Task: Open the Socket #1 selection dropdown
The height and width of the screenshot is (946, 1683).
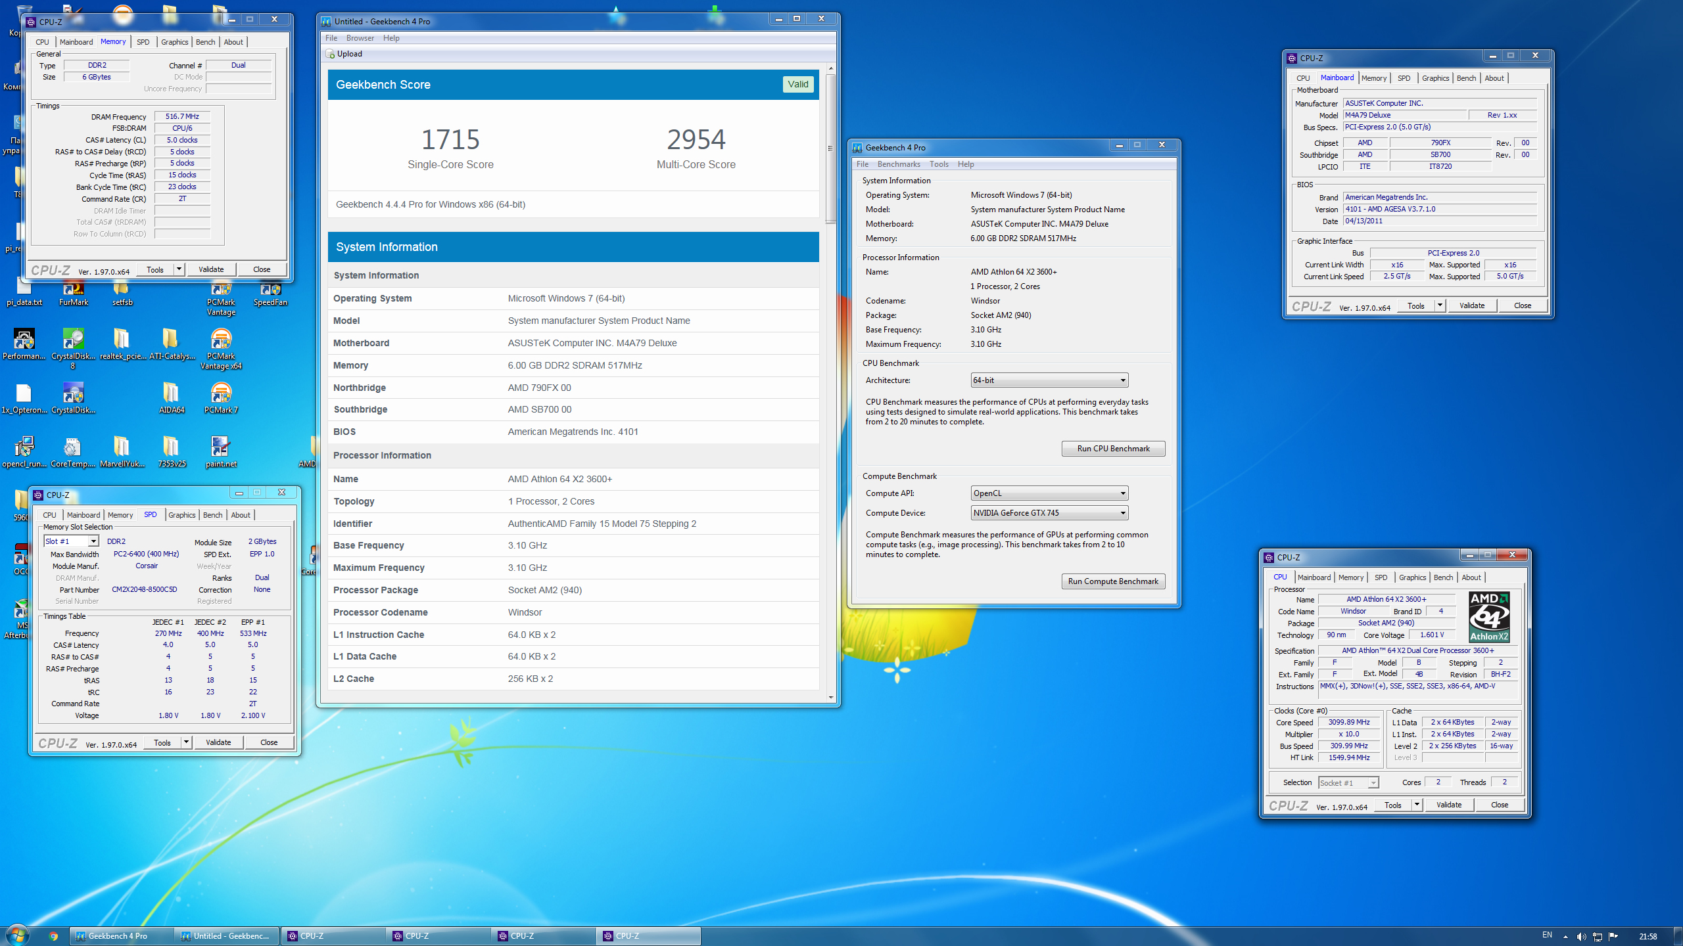Action: (x=1348, y=782)
